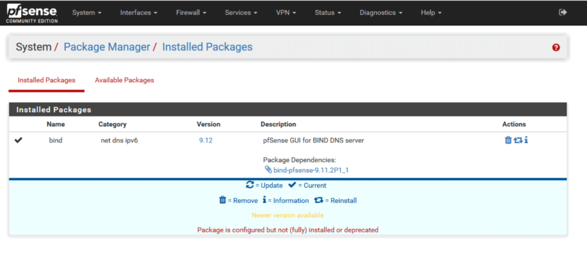This screenshot has width=587, height=265.
Task: Click the Version column header
Action: click(209, 124)
